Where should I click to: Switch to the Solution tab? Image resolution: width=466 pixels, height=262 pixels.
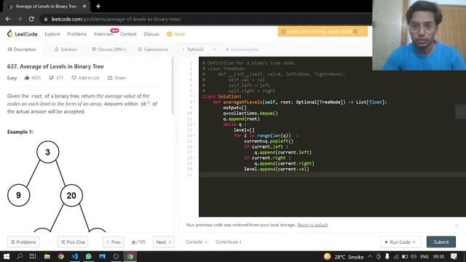(66, 49)
